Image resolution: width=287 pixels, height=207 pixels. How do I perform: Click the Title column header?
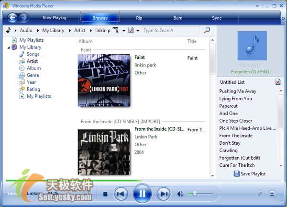(x=192, y=41)
